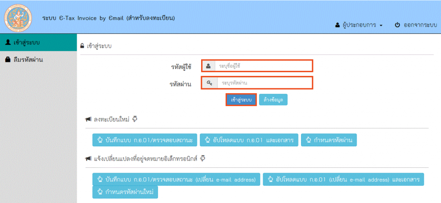Click the ล้างข้อมูล clear button
Viewport: 441px width, 203px height.
(x=273, y=100)
